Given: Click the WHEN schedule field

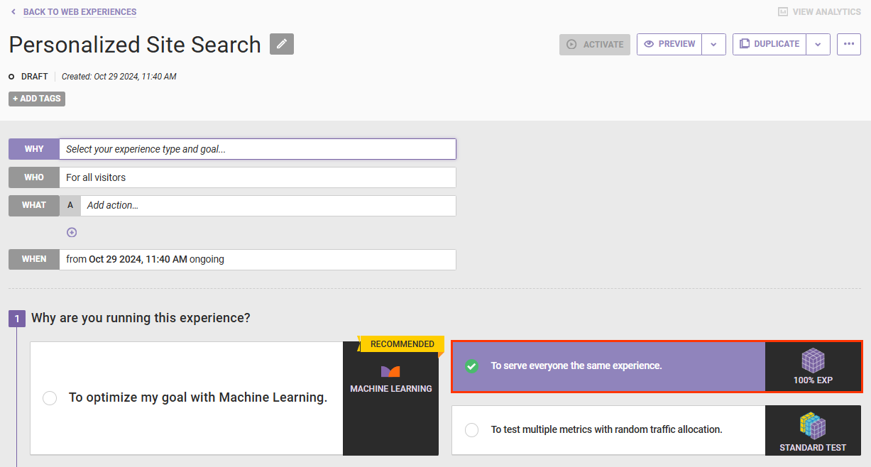Looking at the screenshot, I should coord(258,259).
